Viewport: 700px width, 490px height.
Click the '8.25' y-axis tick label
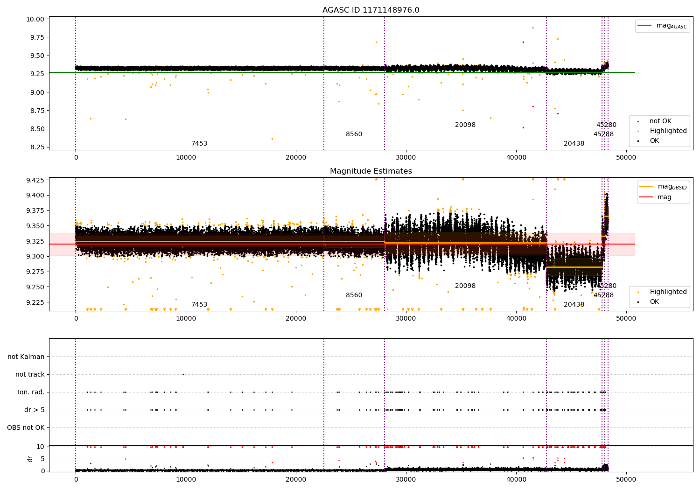39,147
